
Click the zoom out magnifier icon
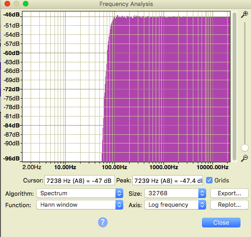click(x=245, y=158)
